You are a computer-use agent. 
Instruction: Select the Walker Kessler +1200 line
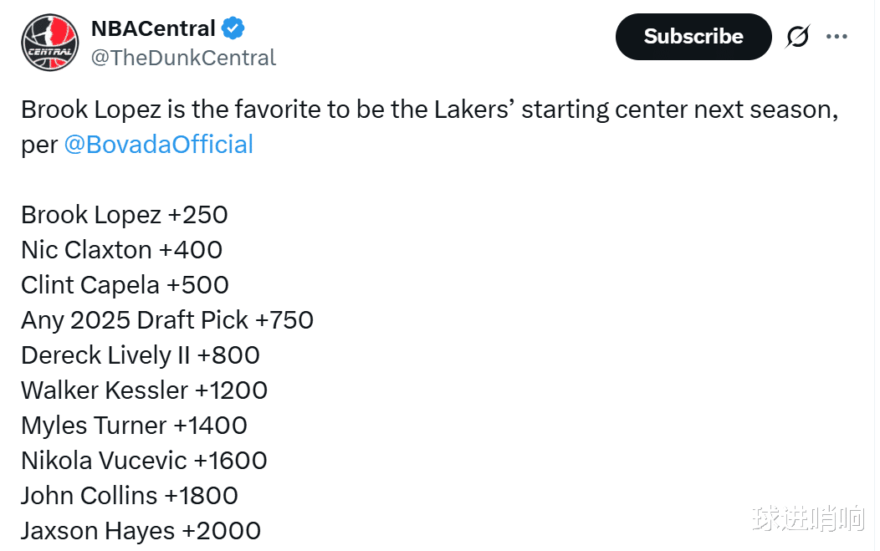click(x=144, y=390)
